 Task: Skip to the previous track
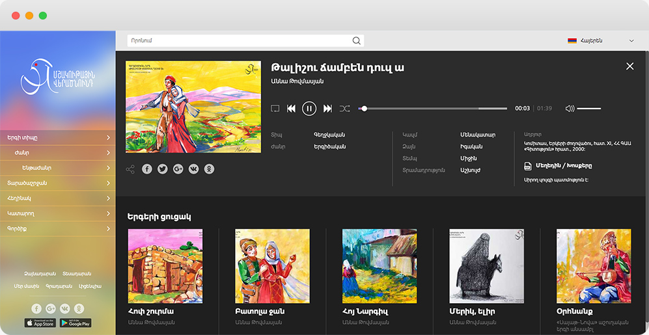coord(292,109)
